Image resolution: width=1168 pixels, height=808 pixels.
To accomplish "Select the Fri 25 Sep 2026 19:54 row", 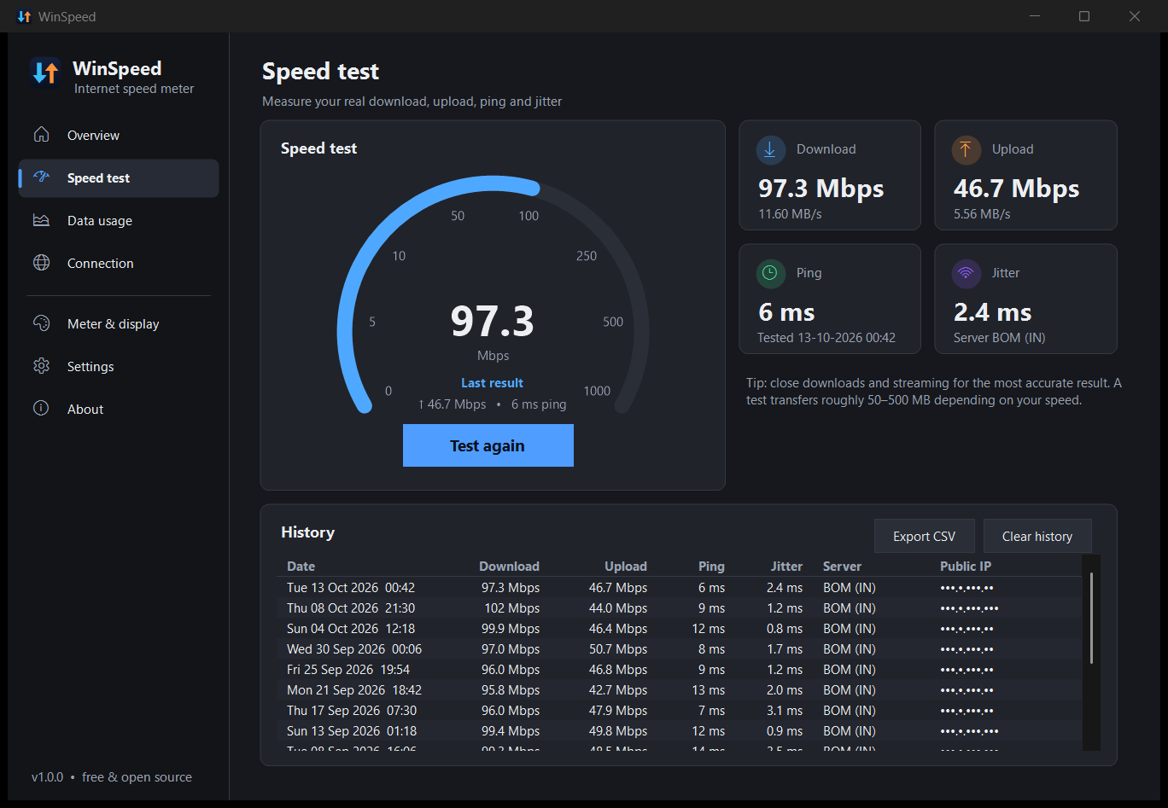I will coord(680,670).
